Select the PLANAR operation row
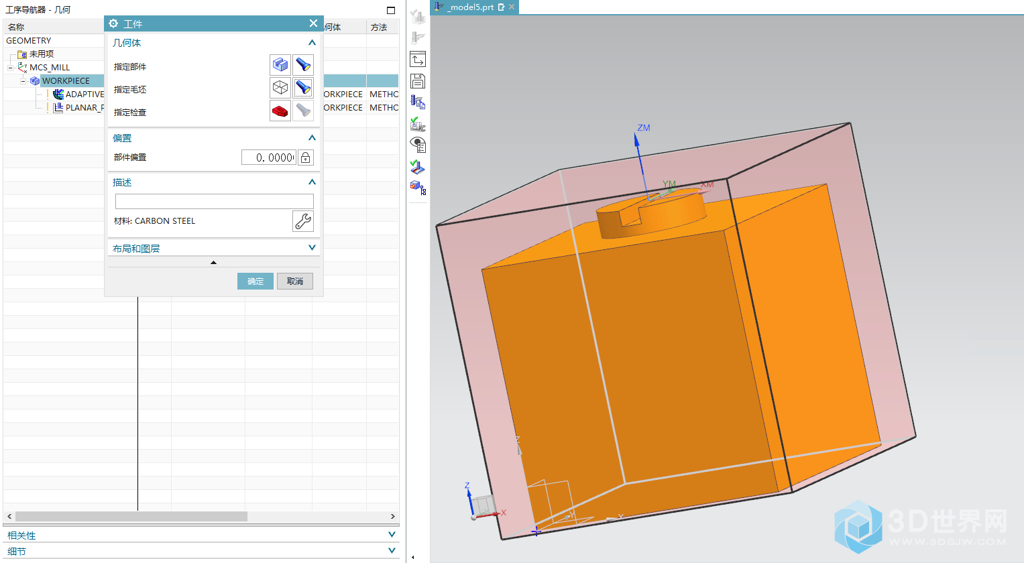 84,108
